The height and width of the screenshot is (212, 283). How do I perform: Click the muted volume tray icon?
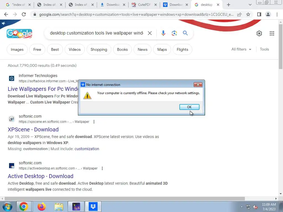(255, 207)
